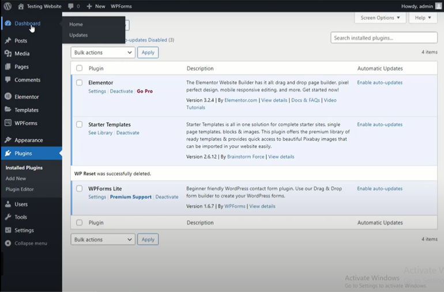Expand Screen Options panel

[380, 17]
